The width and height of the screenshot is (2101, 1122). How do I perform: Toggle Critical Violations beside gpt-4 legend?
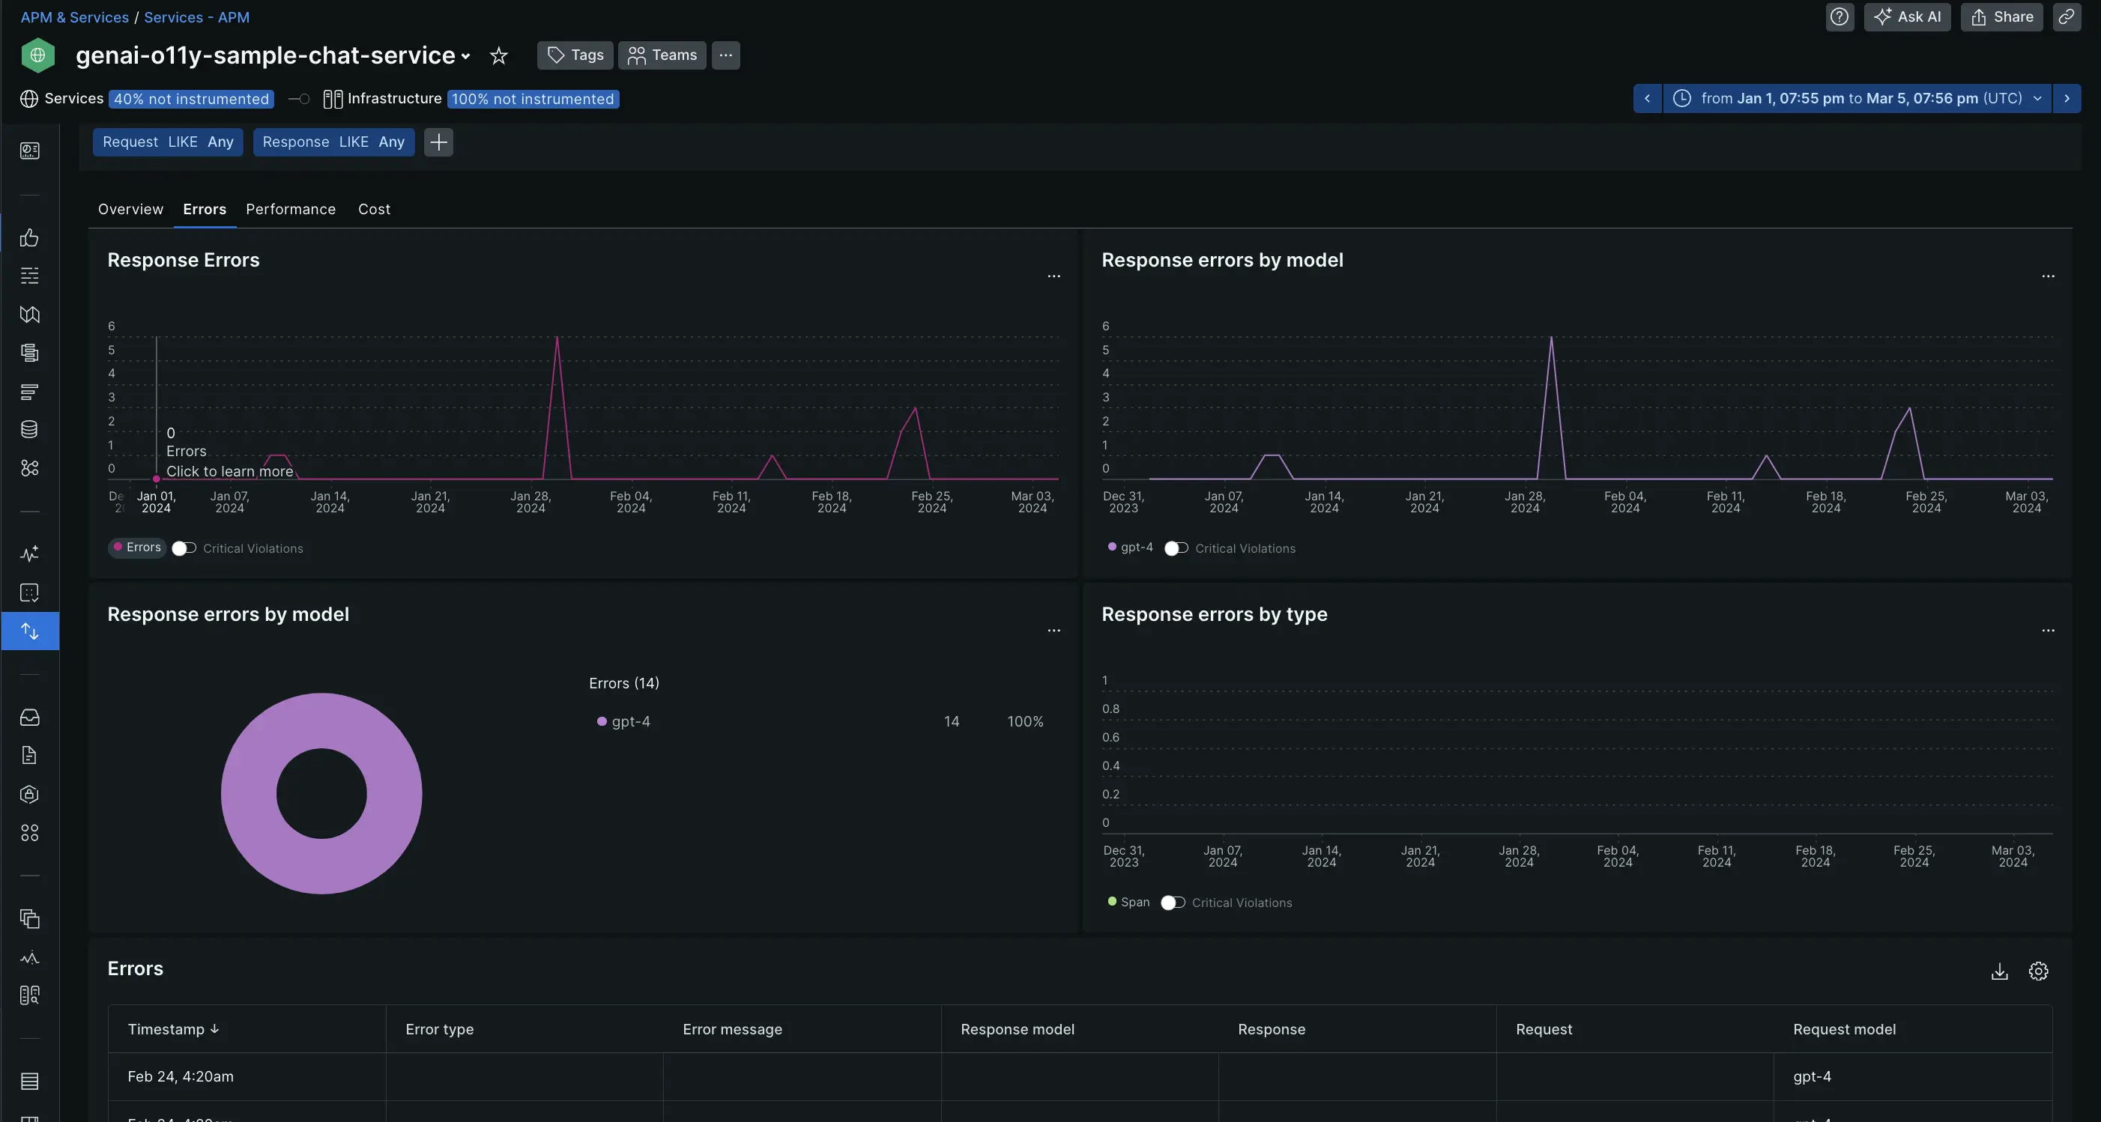point(1176,548)
